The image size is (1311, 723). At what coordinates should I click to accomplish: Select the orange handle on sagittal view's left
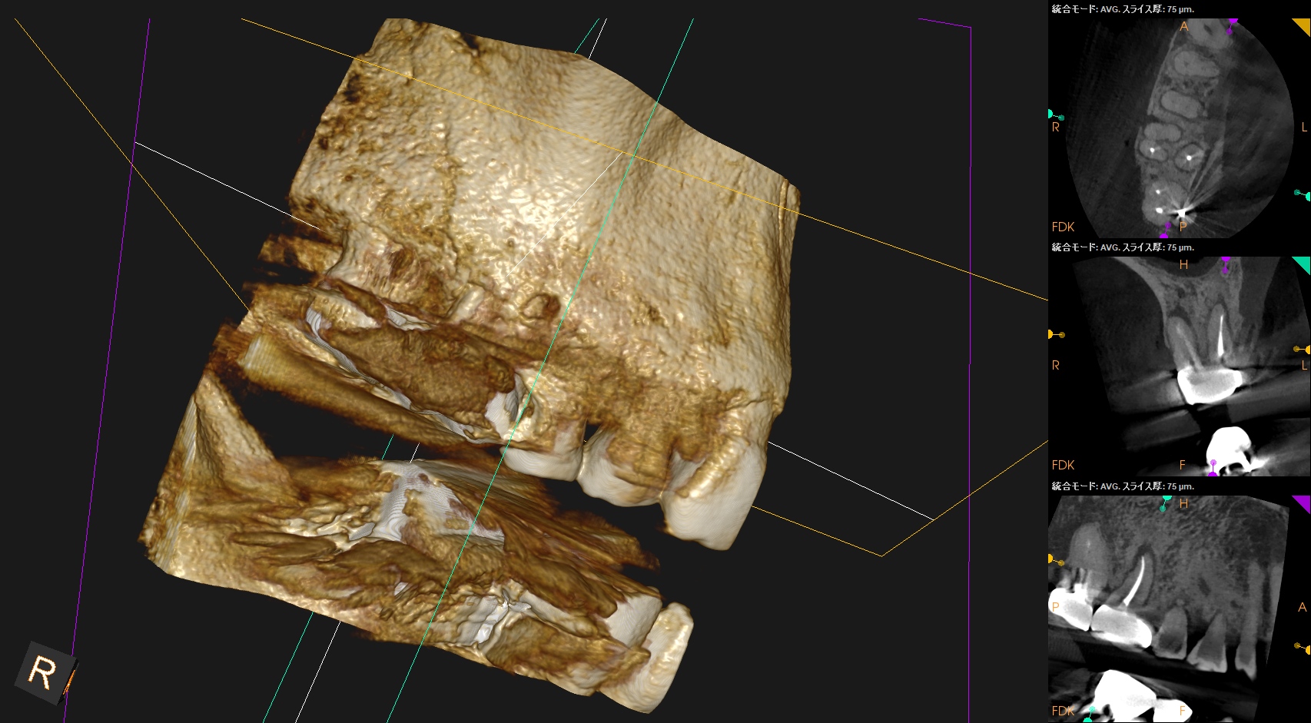point(1052,559)
